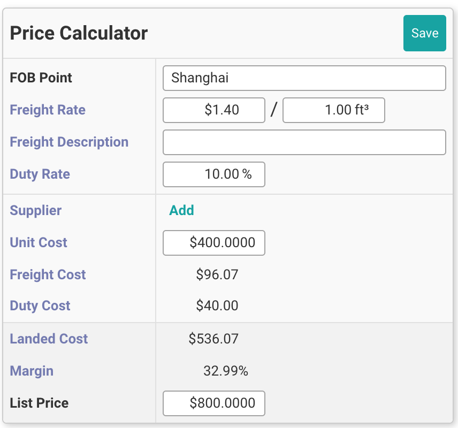This screenshot has height=428, width=458.
Task: Select the Duty Cost label
Action: tap(40, 306)
